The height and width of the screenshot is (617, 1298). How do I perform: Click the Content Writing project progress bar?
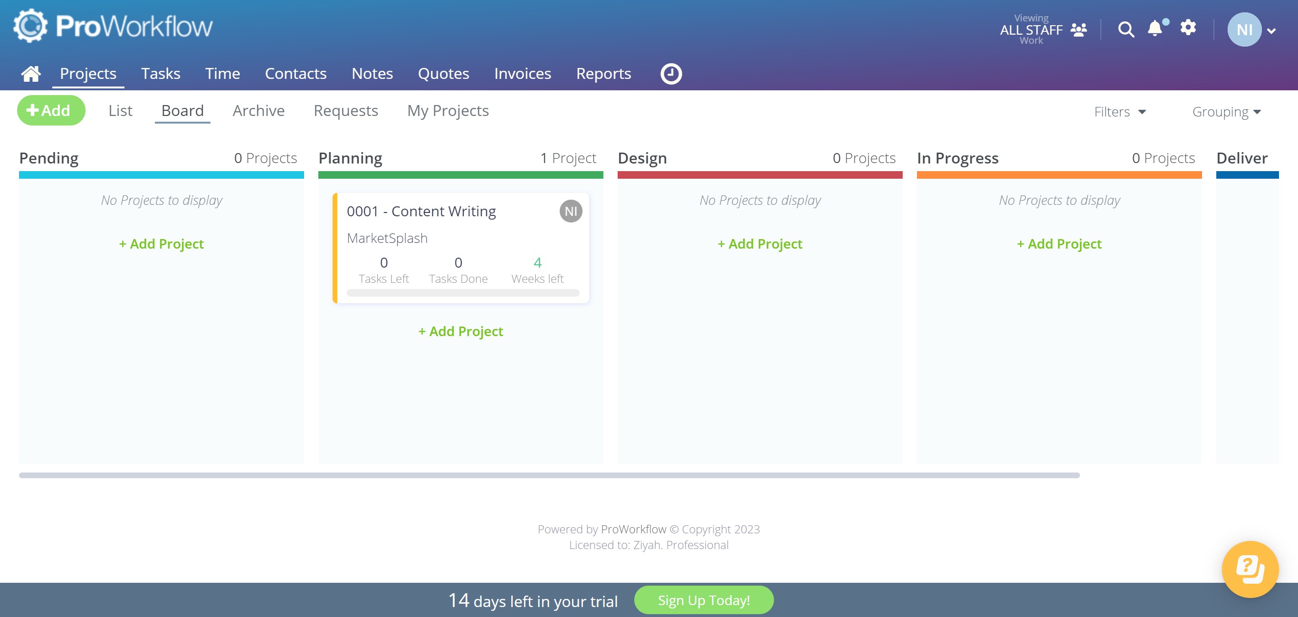(x=463, y=293)
